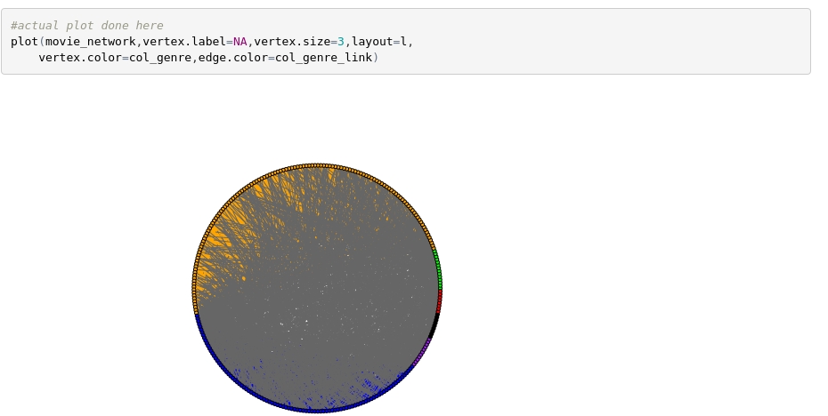Click the red node segment on the circle
The height and width of the screenshot is (416, 828).
[x=439, y=300]
